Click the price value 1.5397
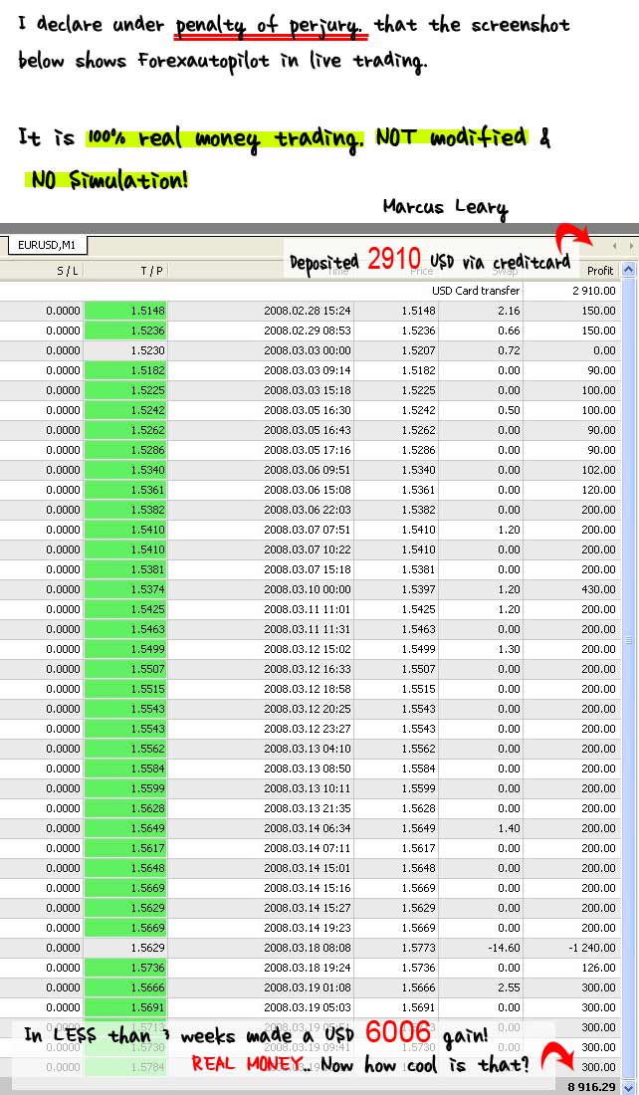Screen dimensions: 639x1095 418,588
